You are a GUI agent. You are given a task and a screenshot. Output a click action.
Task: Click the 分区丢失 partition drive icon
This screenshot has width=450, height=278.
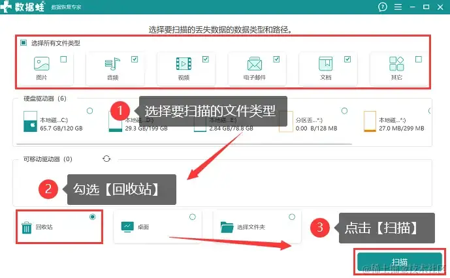[x=286, y=121]
